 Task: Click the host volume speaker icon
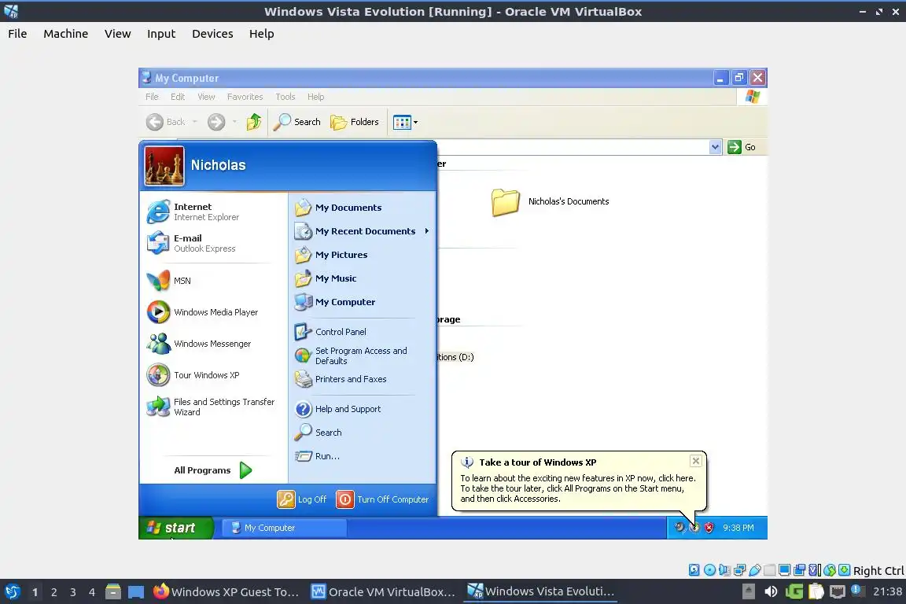[771, 592]
